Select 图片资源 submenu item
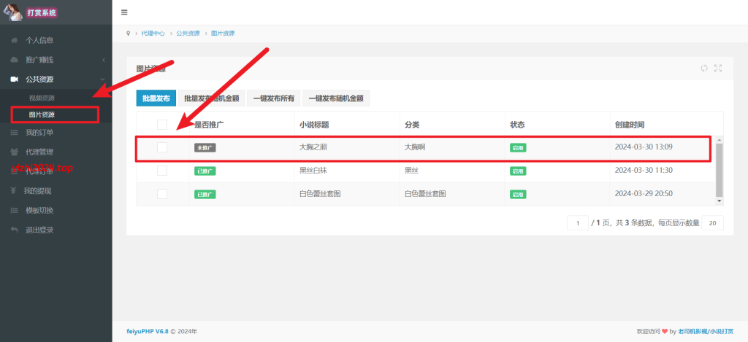 tap(42, 115)
